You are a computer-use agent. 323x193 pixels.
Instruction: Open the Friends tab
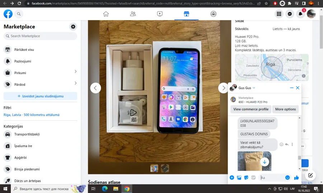(133, 14)
